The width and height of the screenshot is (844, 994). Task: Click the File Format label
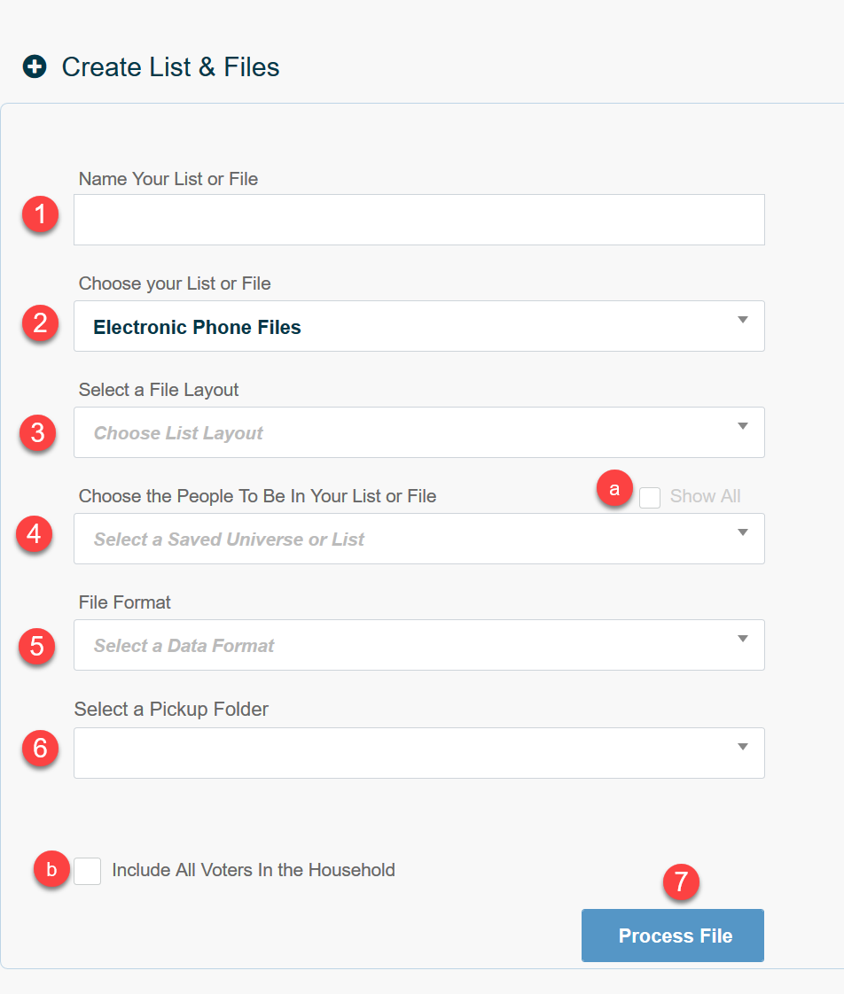coord(124,602)
